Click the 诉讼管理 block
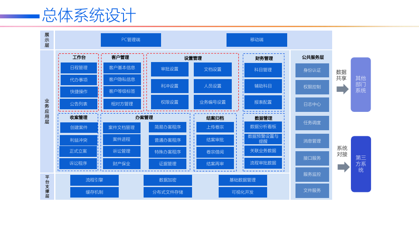 pos(122,151)
